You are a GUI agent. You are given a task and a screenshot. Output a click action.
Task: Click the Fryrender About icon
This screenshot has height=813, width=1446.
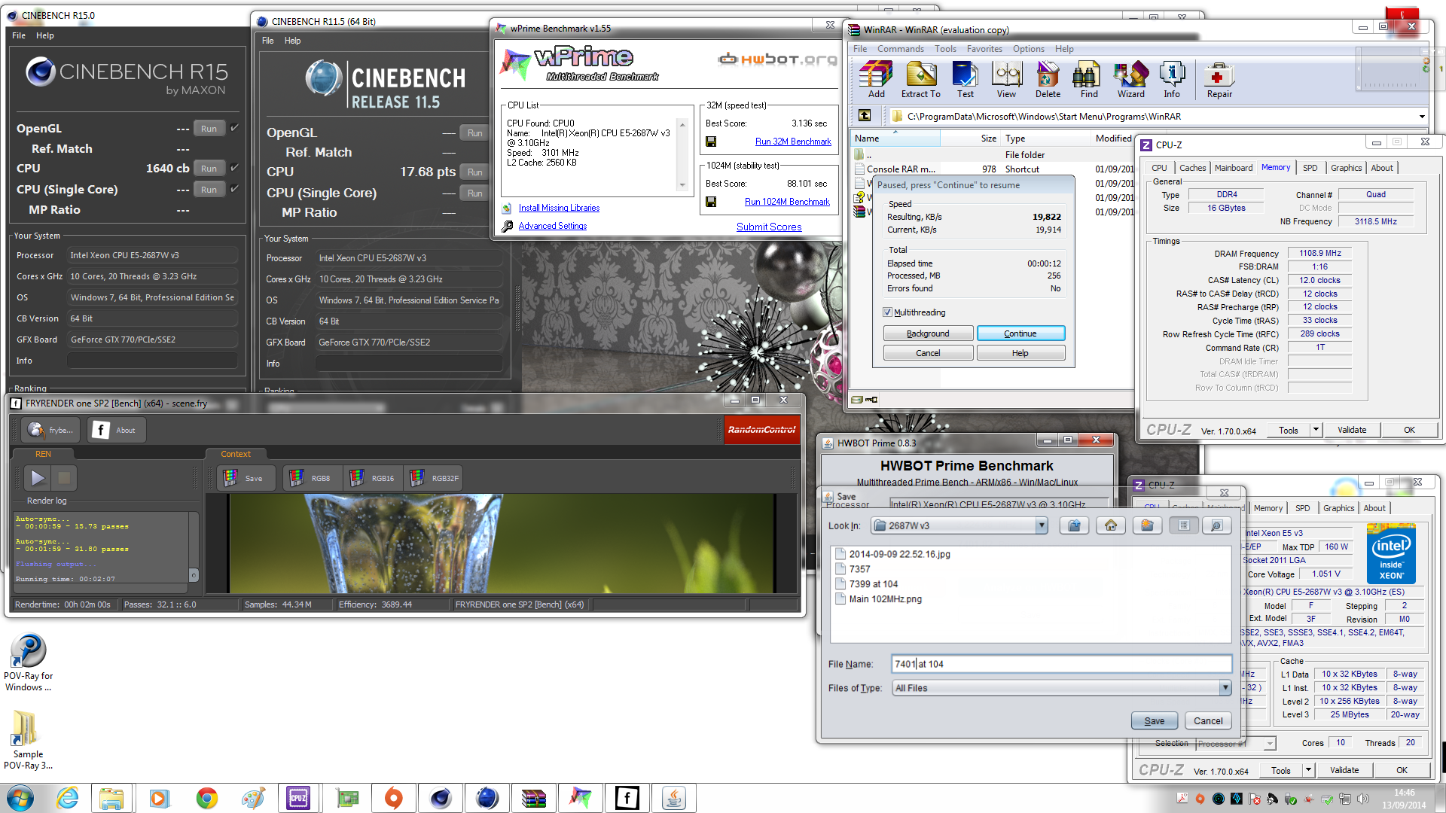[115, 430]
